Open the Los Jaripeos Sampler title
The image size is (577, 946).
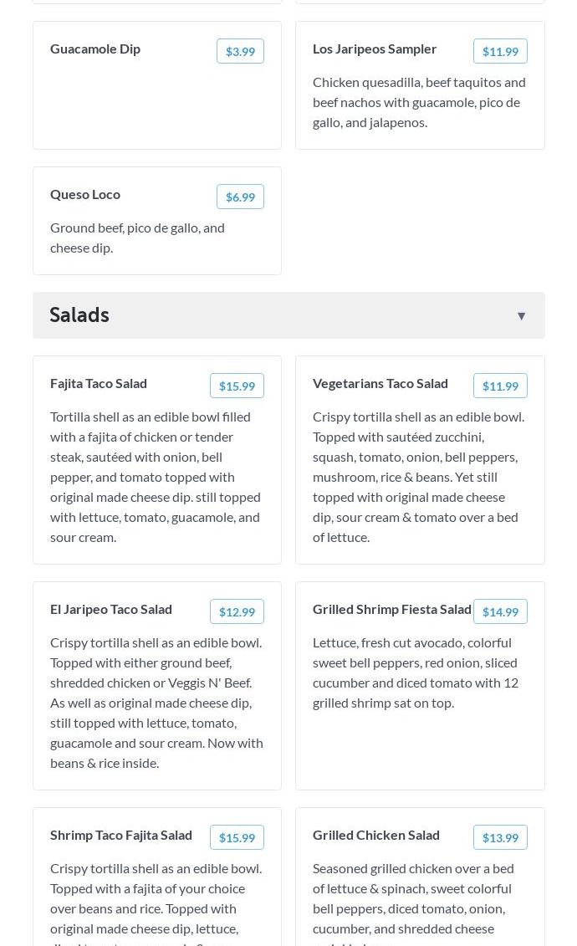pos(375,49)
